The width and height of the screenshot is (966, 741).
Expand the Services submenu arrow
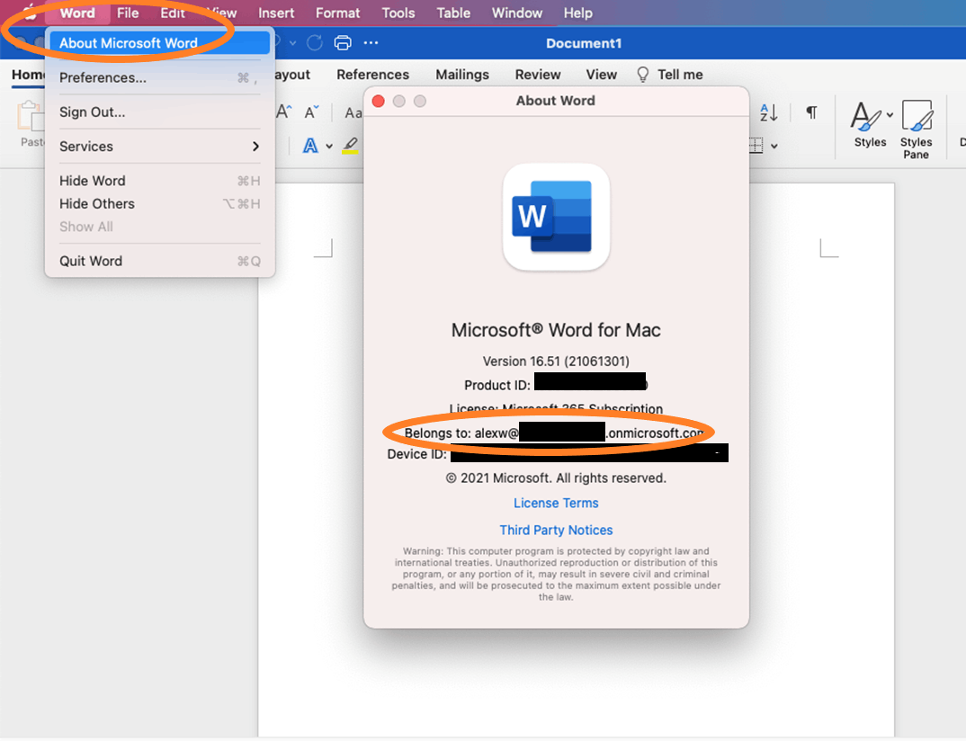(x=255, y=146)
